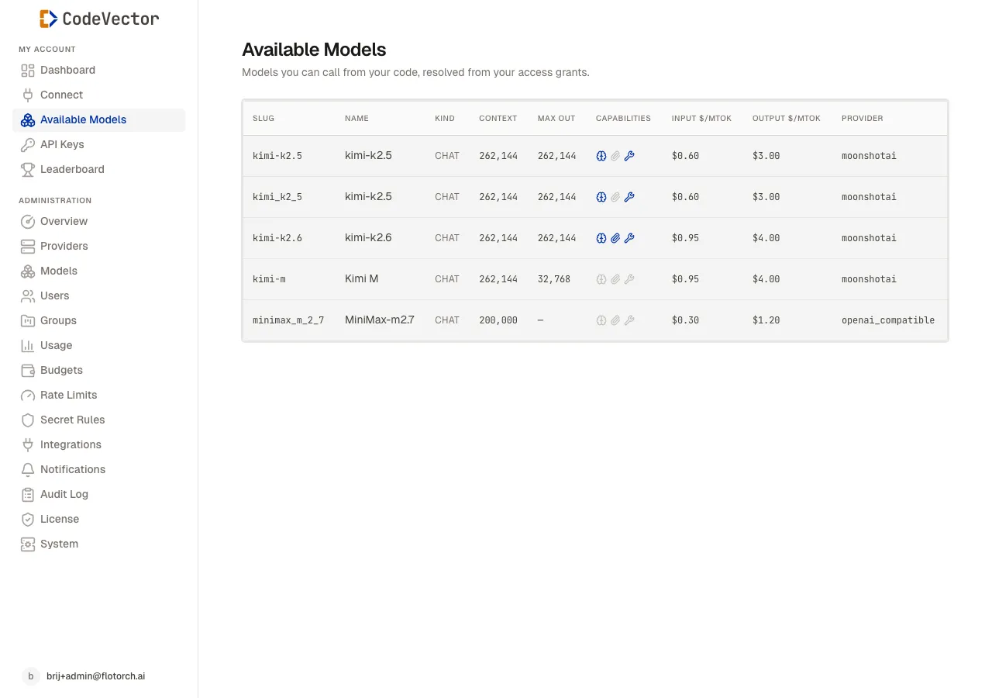Screen dimensions: 992x698
Task: Click the user avatar letter b
Action: [x=31, y=676]
